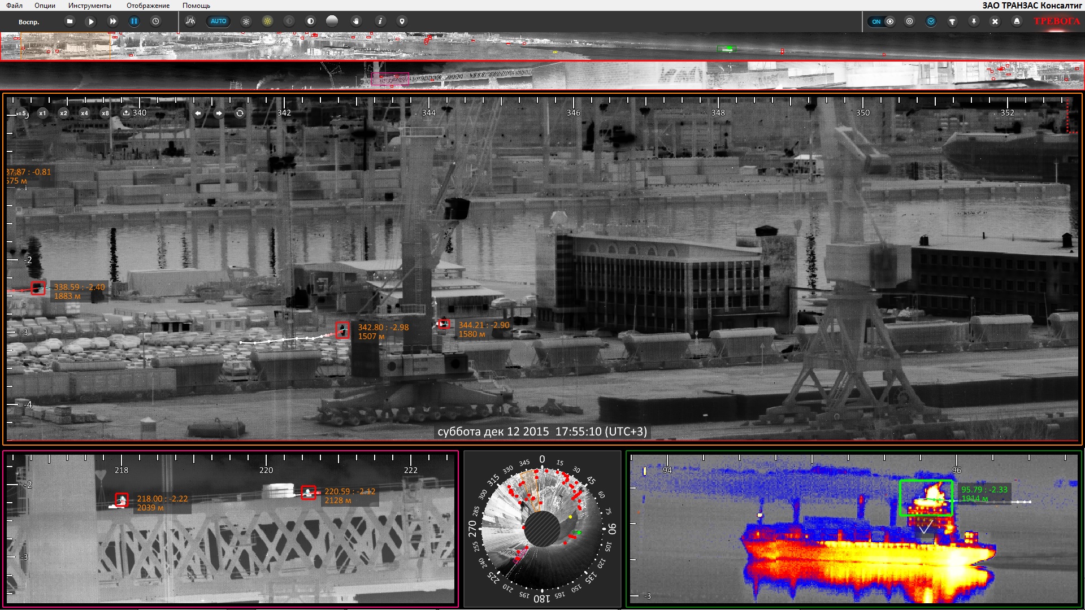This screenshot has height=610, width=1085.
Task: Open the Файл menu
Action: click(14, 6)
